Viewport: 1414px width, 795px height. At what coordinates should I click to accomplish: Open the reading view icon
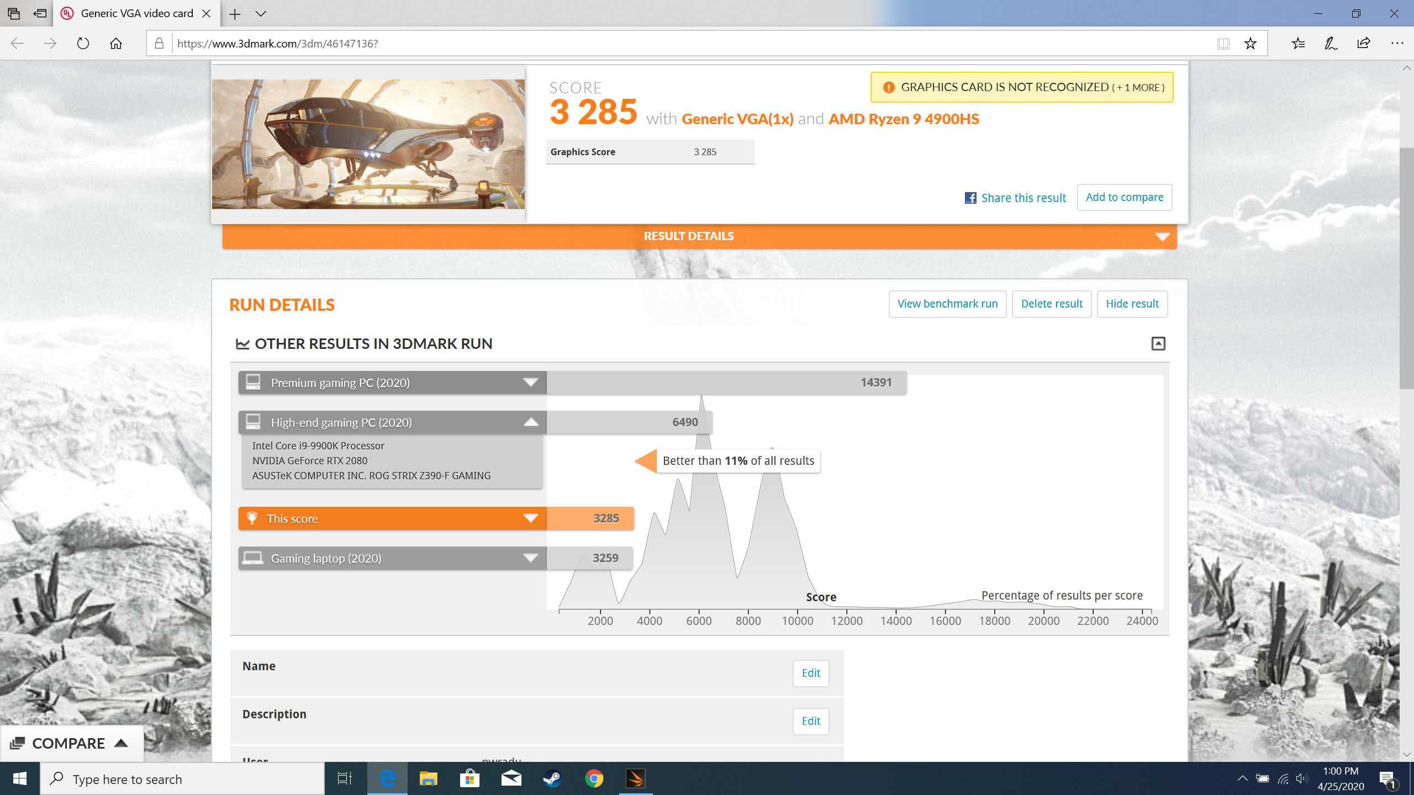coord(1223,44)
